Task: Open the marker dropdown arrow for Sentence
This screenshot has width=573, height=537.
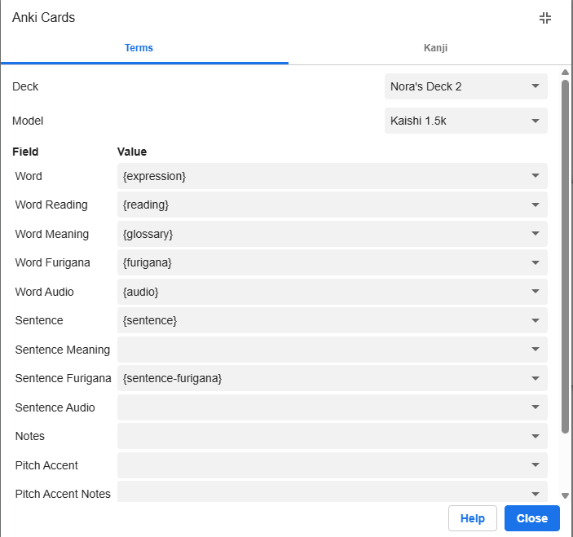Action: click(x=536, y=320)
